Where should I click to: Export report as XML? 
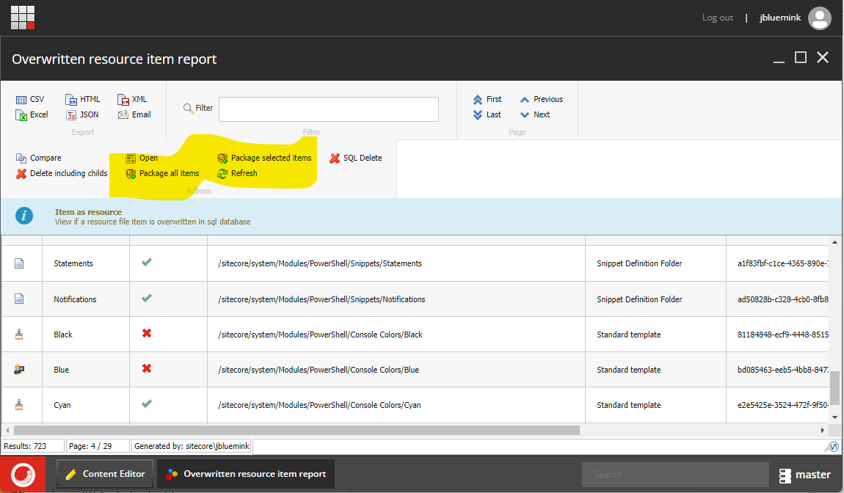[132, 100]
